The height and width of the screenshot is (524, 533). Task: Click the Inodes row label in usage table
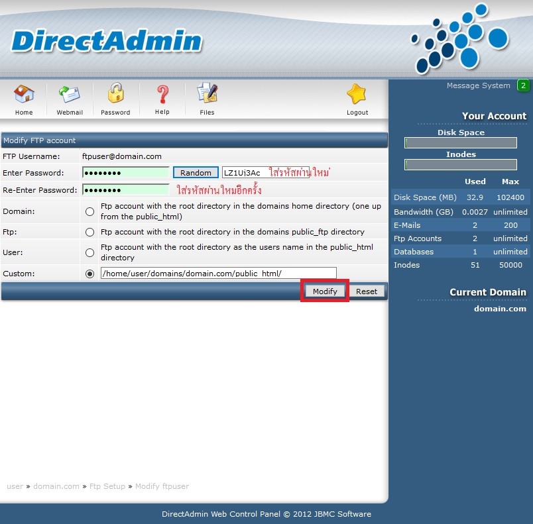[x=406, y=265]
